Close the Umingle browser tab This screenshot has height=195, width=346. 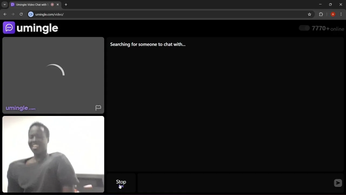tap(58, 5)
